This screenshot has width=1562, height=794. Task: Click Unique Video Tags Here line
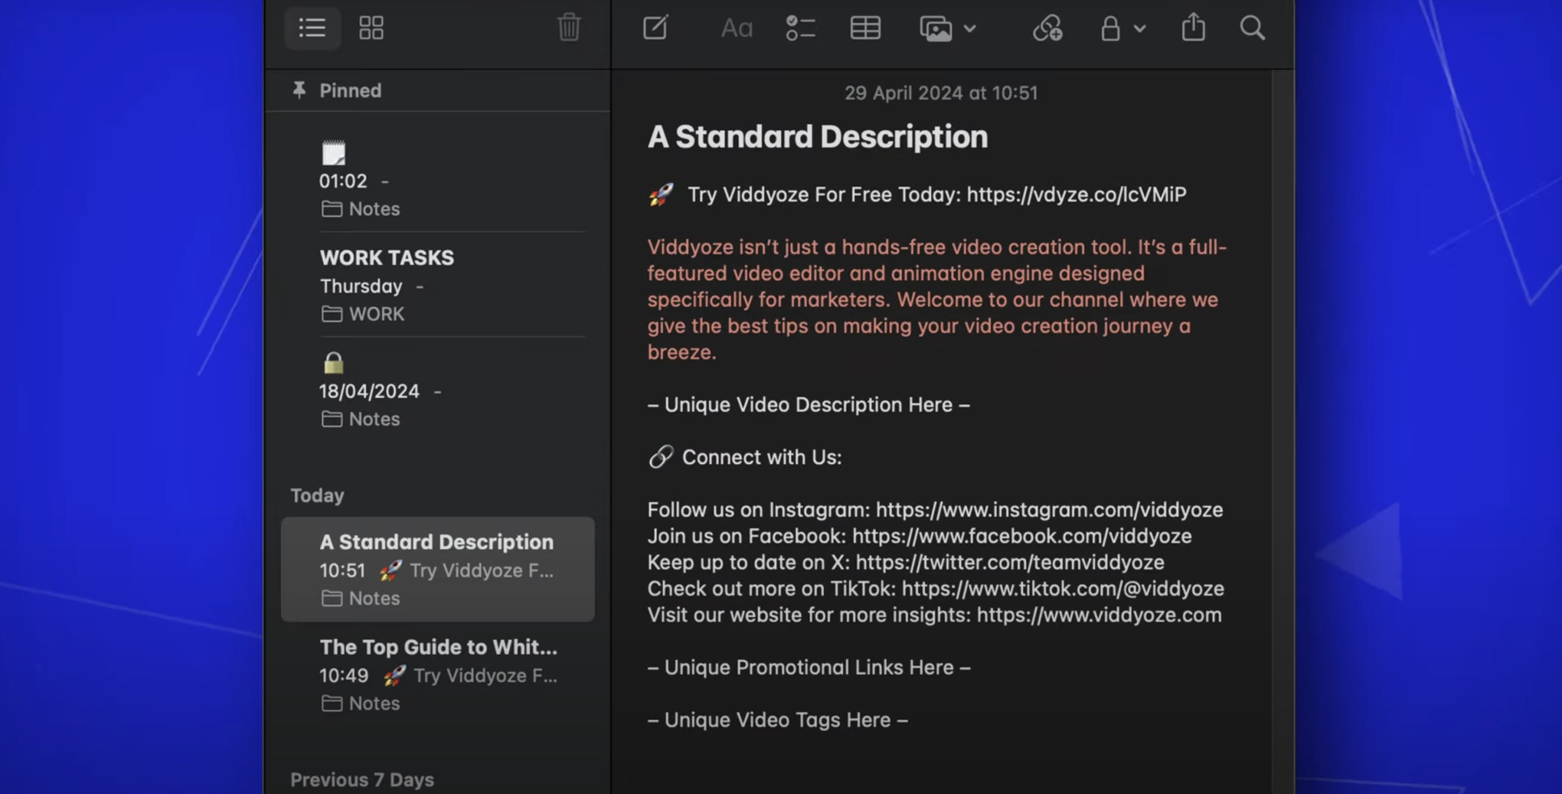point(777,720)
